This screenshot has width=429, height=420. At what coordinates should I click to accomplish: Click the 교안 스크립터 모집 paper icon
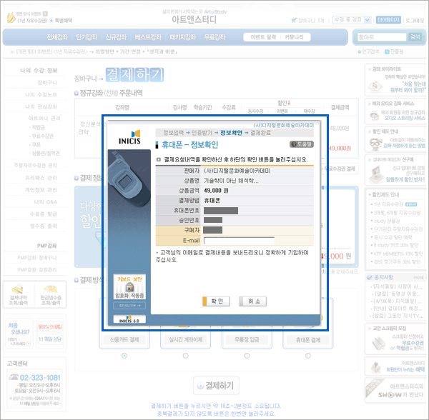coord(379,343)
